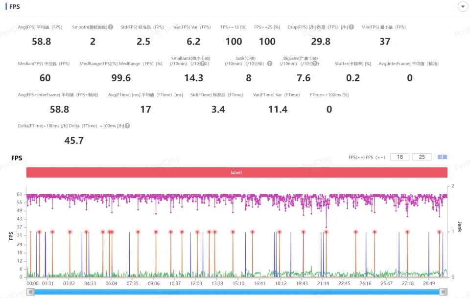Open the SmallJank help tooltip icon
This screenshot has height=298, width=470.
202,64
